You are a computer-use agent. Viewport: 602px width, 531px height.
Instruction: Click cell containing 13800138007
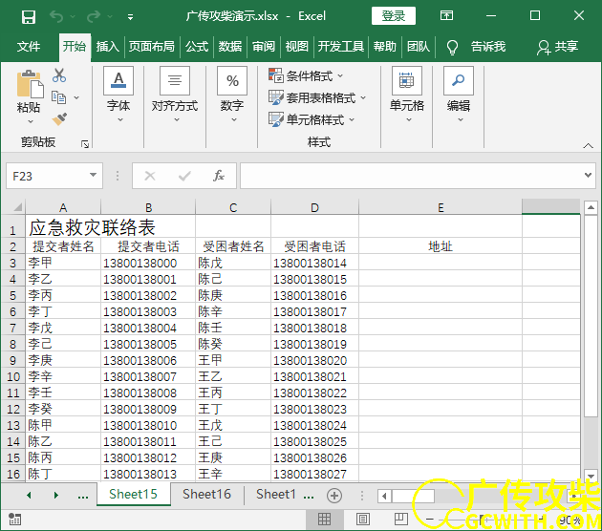click(148, 377)
